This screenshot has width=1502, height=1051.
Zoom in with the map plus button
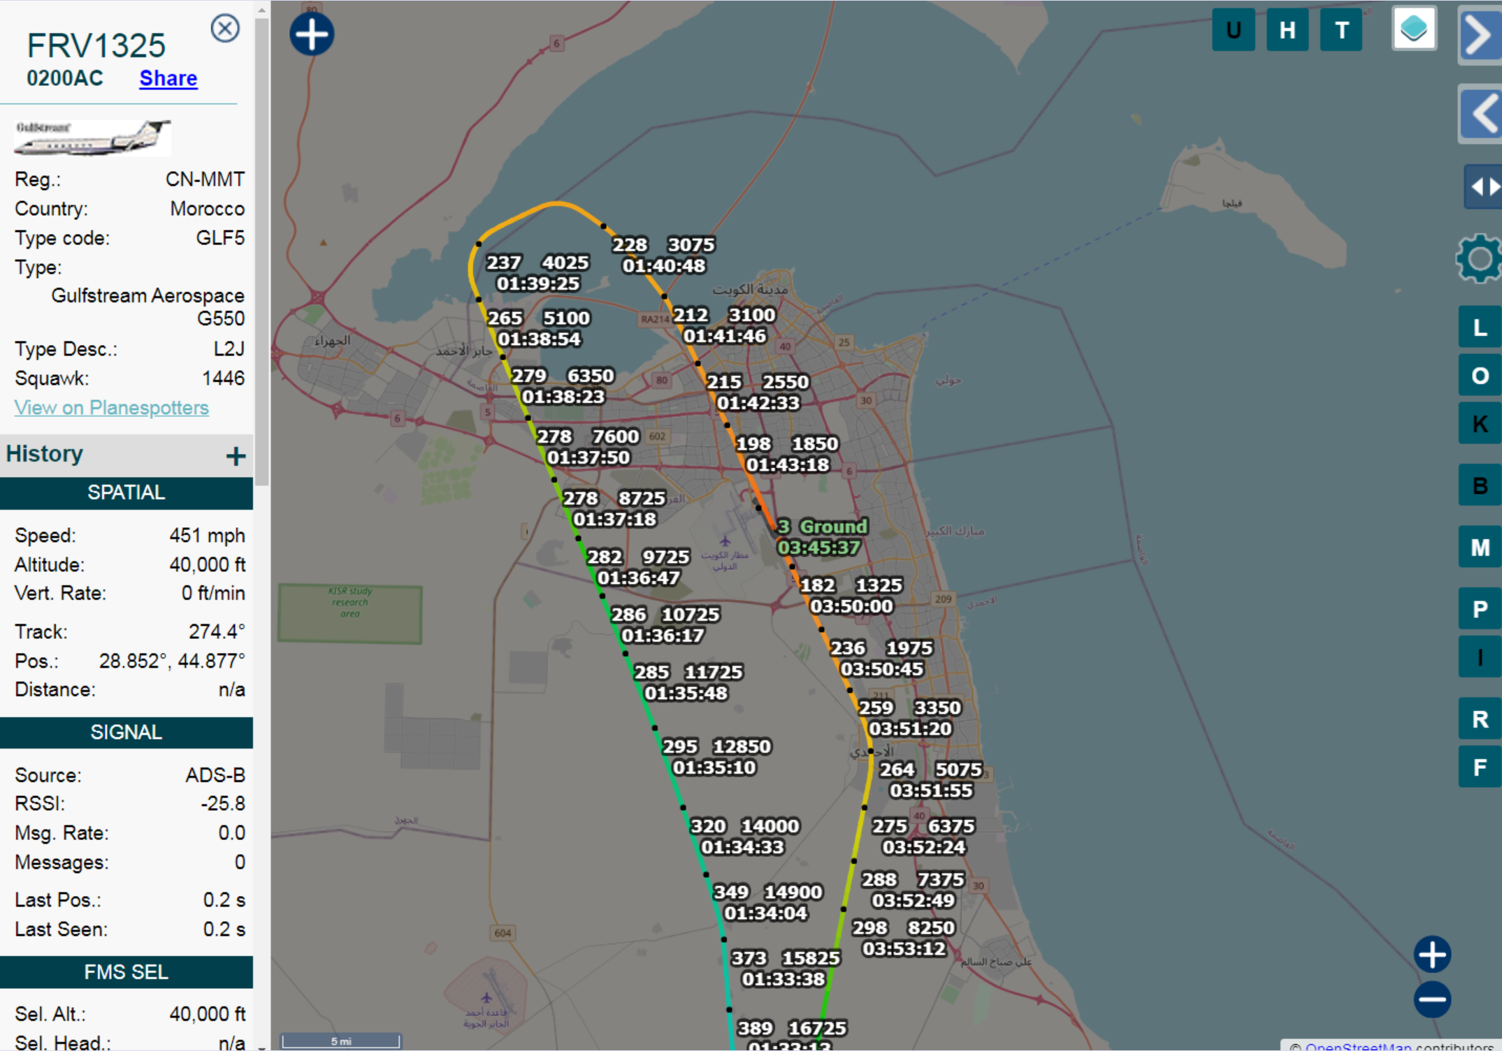1432,955
